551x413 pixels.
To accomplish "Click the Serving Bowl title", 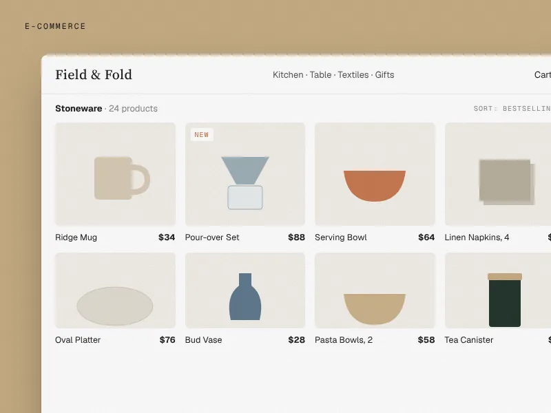I will pyautogui.click(x=340, y=237).
